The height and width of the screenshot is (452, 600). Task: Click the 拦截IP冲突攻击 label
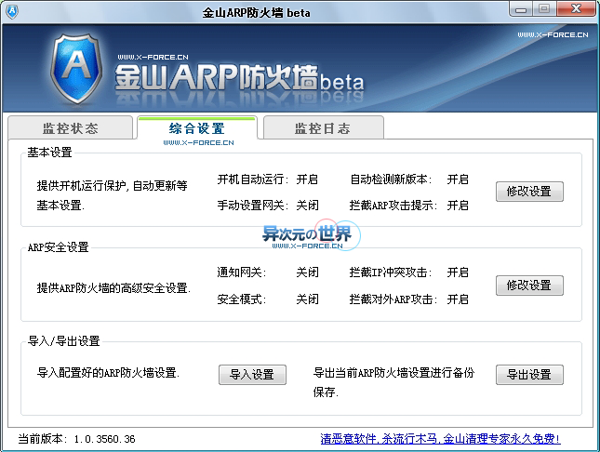click(391, 273)
